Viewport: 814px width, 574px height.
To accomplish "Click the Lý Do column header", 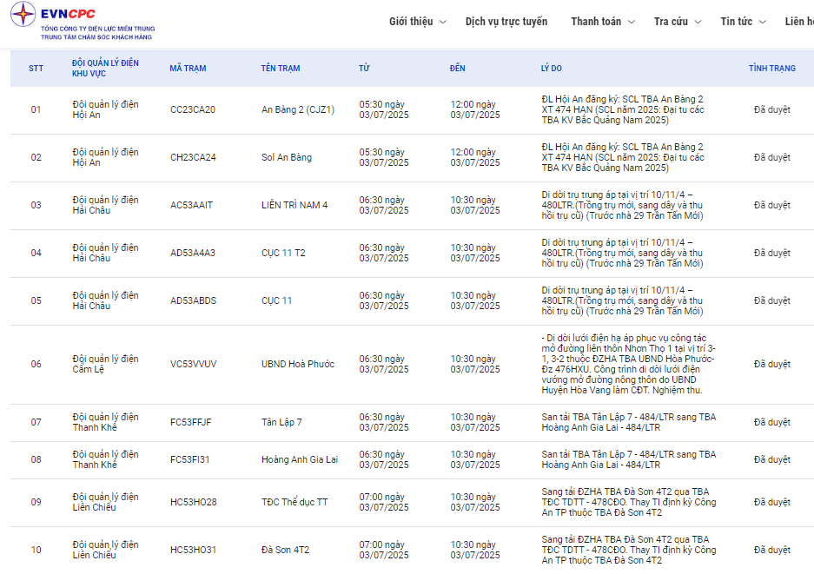I will pos(551,69).
